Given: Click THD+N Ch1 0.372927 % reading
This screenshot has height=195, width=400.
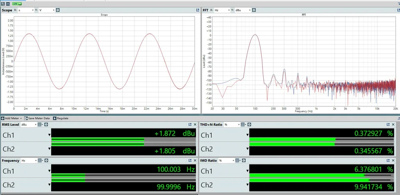Looking at the screenshot, I should pyautogui.click(x=374, y=133).
